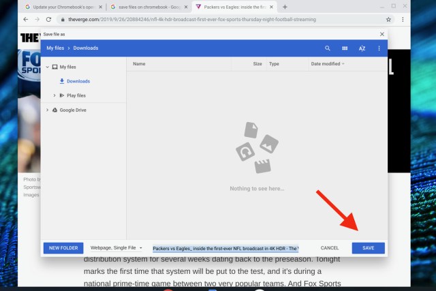Open AZ sort options

pos(362,48)
